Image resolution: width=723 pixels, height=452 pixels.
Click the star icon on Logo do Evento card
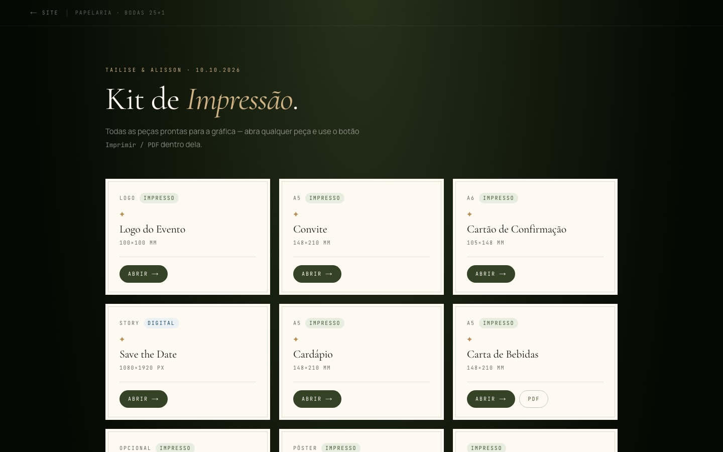click(122, 214)
